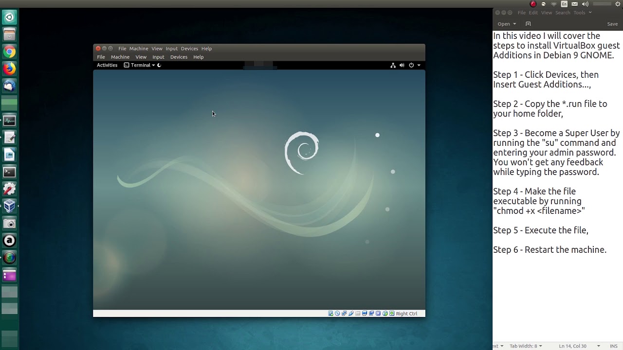The width and height of the screenshot is (623, 350).
Task: Click the optical disc indicator in VirtualBox status bar
Action: tap(337, 314)
